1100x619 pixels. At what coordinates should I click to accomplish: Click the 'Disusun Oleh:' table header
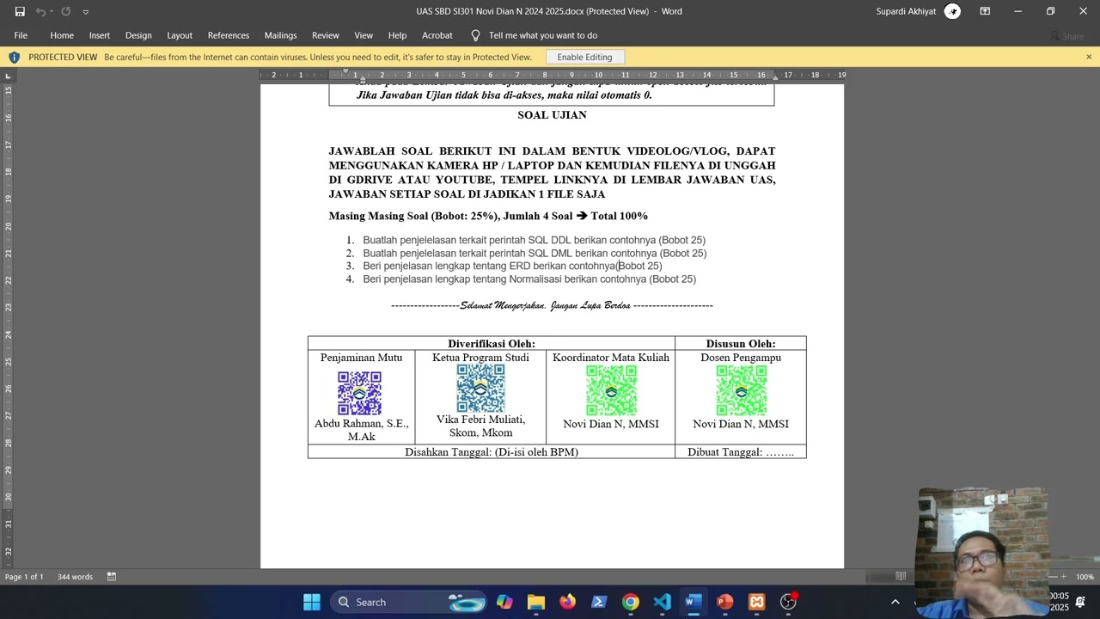coord(741,344)
